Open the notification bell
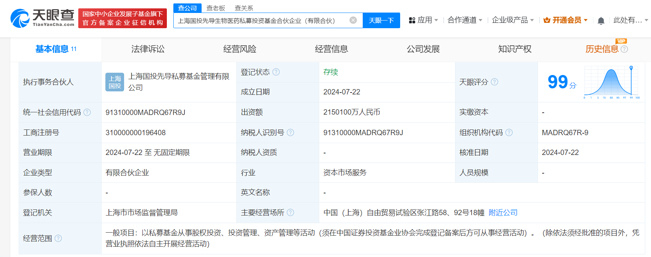Viewport: 651px width, 257px height. click(x=601, y=21)
